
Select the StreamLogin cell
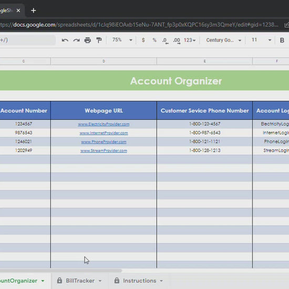tap(271, 150)
